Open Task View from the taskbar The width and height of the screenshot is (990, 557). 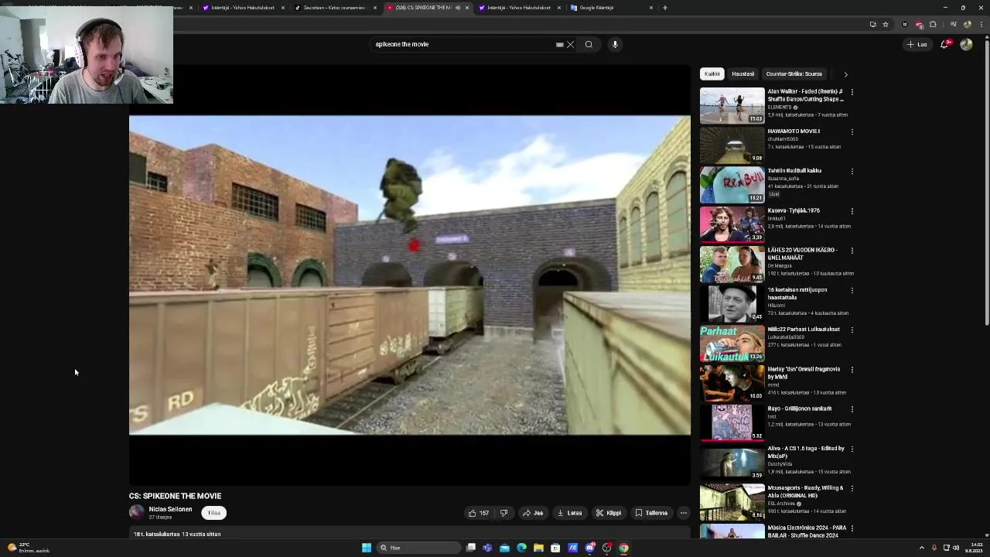coord(470,548)
